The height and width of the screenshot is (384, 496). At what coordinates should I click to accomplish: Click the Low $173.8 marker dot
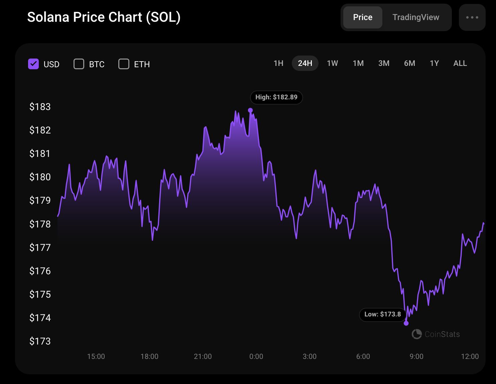click(406, 323)
